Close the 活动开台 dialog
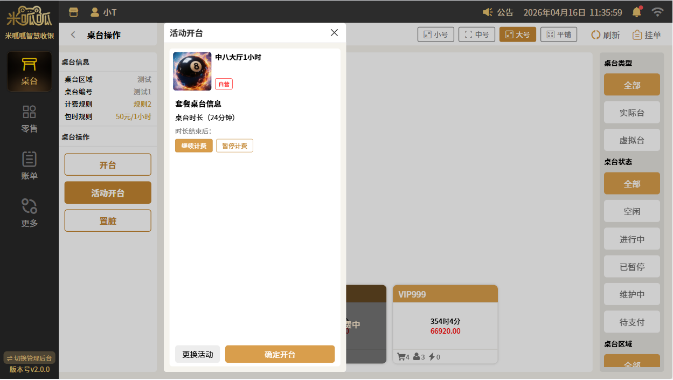Screen dimensions: 673x380 point(334,33)
